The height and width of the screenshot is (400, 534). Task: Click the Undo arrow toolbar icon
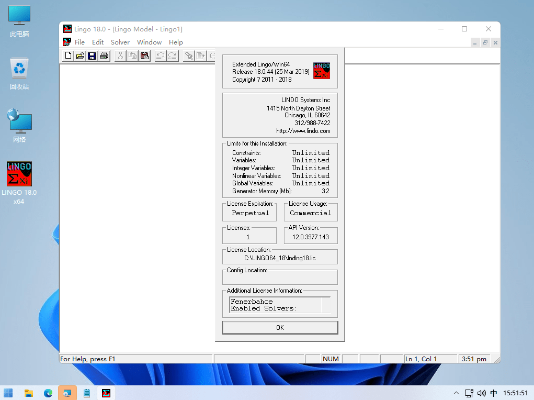tap(160, 55)
